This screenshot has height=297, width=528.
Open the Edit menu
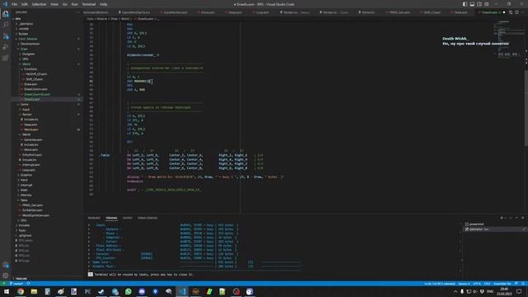25,4
